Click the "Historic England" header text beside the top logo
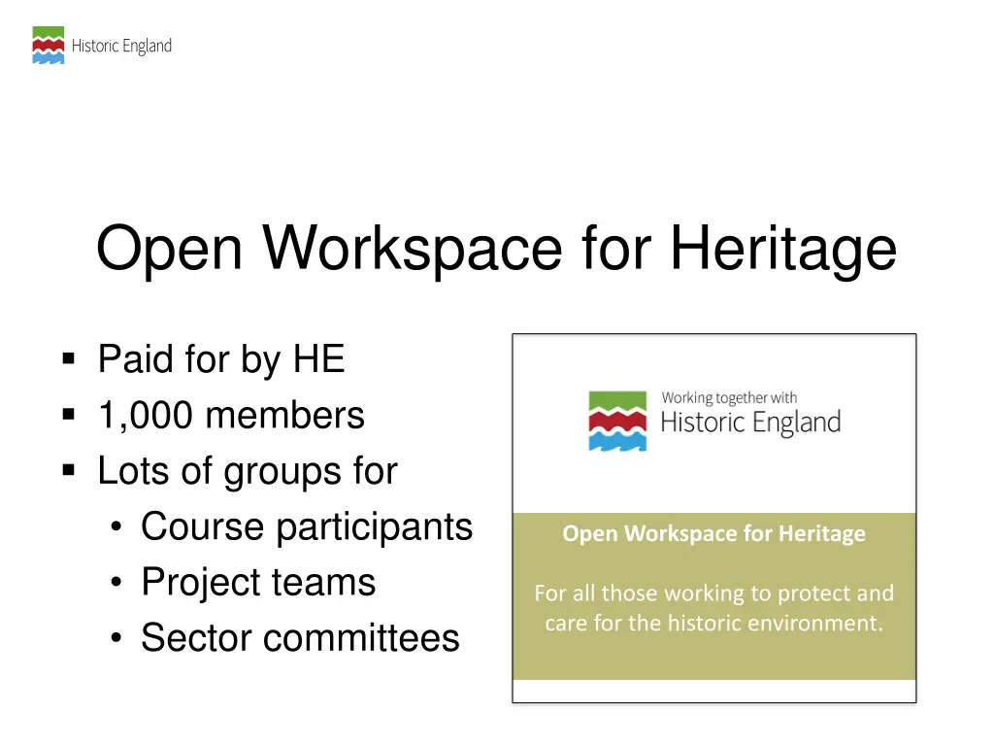 [121, 46]
